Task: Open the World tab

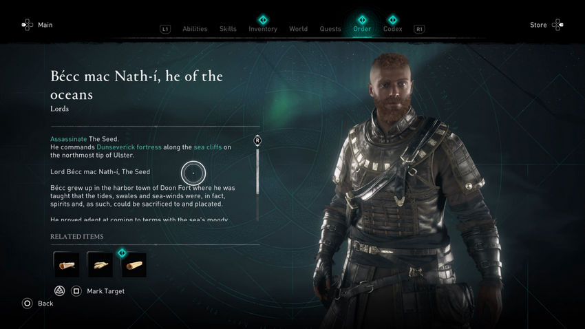Action: tap(298, 29)
